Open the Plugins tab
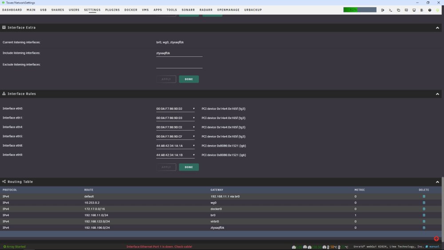 [x=112, y=10]
